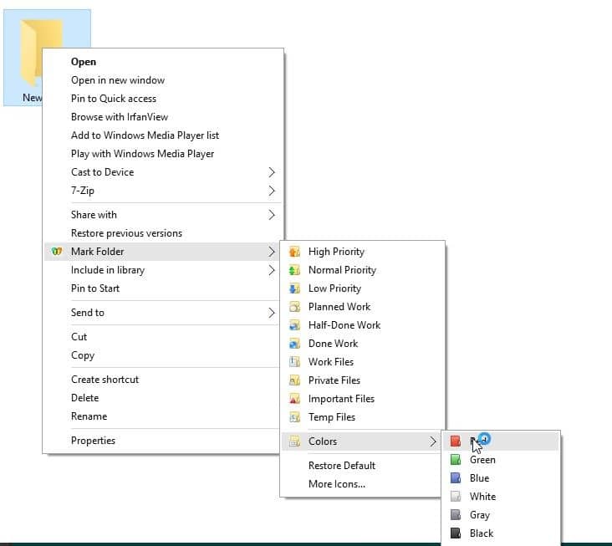This screenshot has width=612, height=546.
Task: Pick the Black folder color swatch
Action: coord(456,533)
